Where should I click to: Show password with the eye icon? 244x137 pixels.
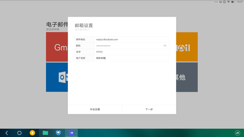pyautogui.click(x=165, y=46)
